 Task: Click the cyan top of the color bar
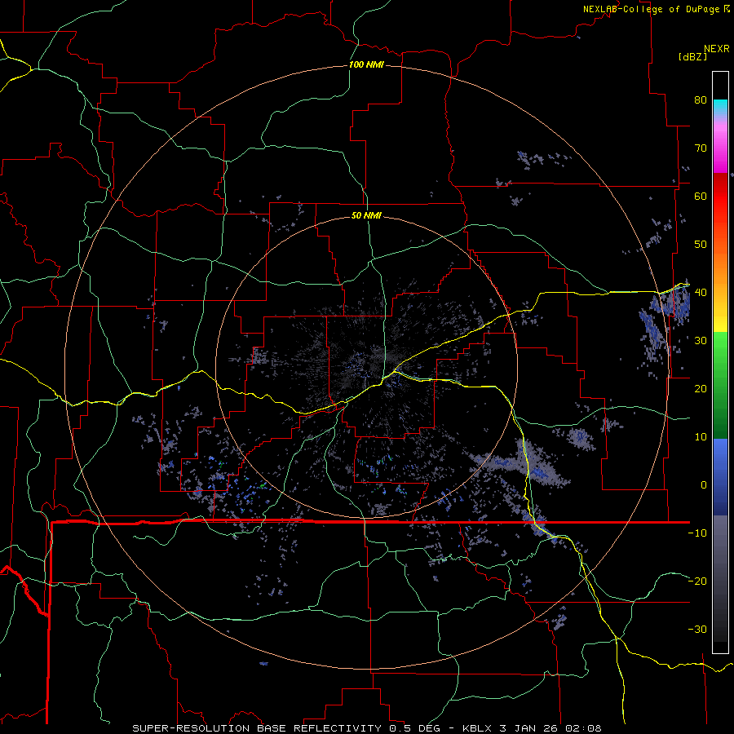click(720, 108)
